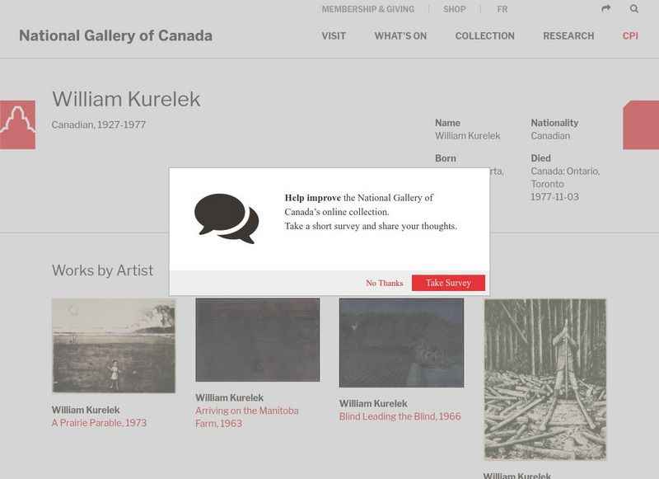Click National Gallery of Canada home title
Screen dimensions: 659x479
pos(115,36)
